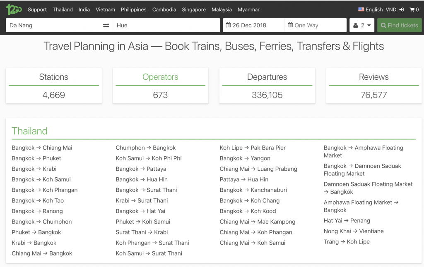The width and height of the screenshot is (424, 267).
Task: Open the Krabi → Surat Thani route
Action: [x=142, y=200]
